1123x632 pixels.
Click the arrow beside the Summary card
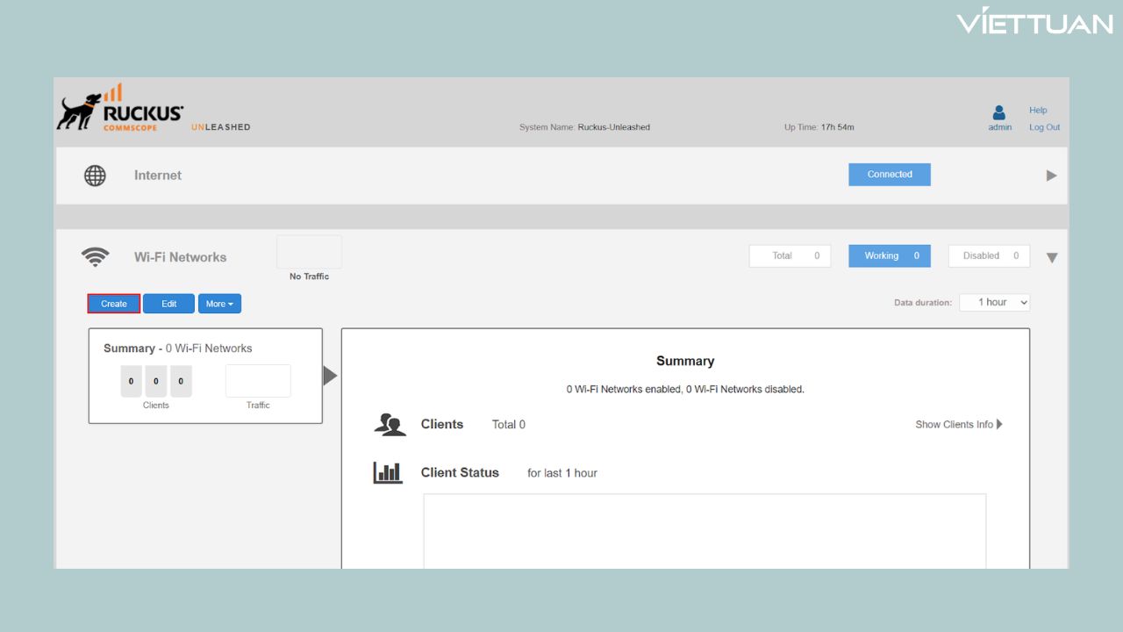[330, 376]
